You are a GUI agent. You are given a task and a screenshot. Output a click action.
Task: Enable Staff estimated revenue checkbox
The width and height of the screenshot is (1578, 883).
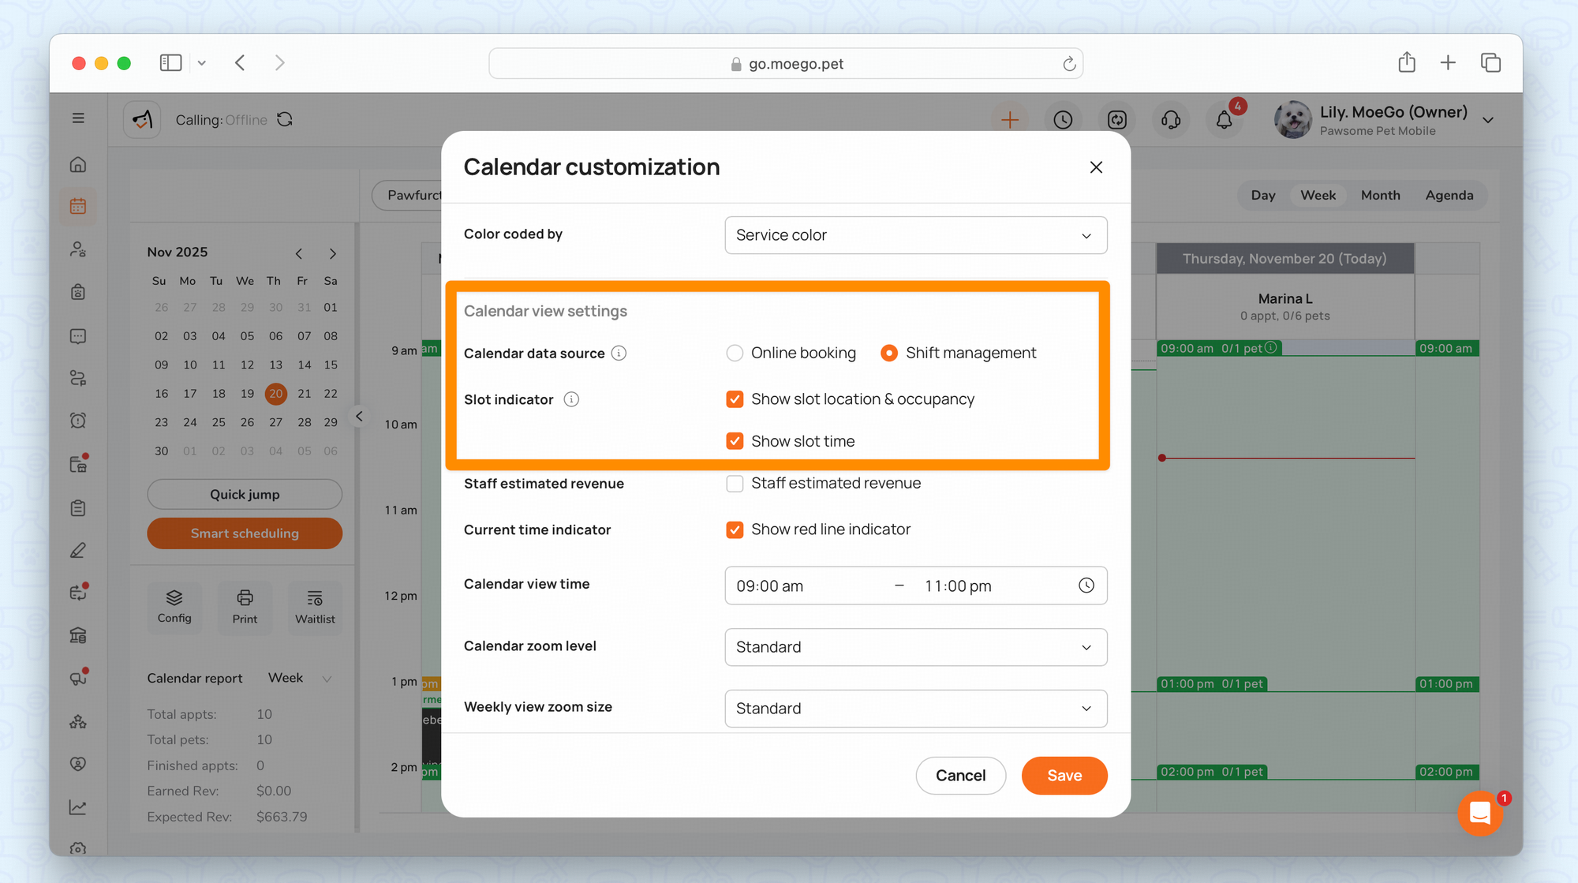coord(735,484)
